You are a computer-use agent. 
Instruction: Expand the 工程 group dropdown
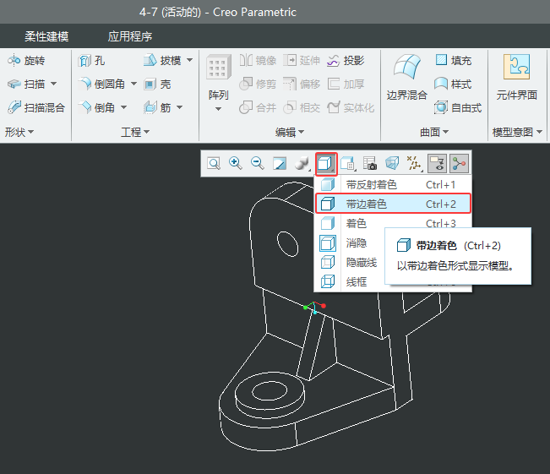coord(135,133)
